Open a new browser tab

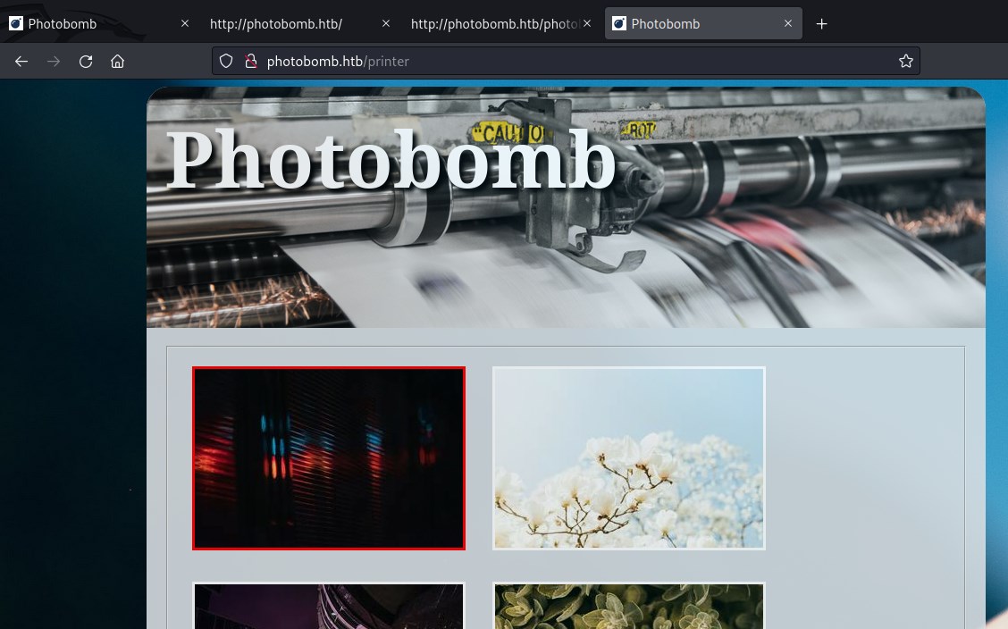[x=821, y=24]
